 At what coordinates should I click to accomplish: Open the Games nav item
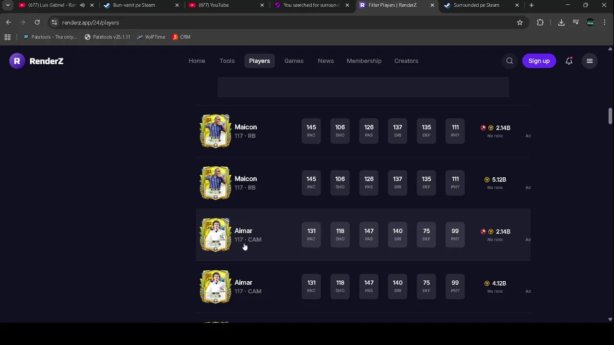point(294,61)
